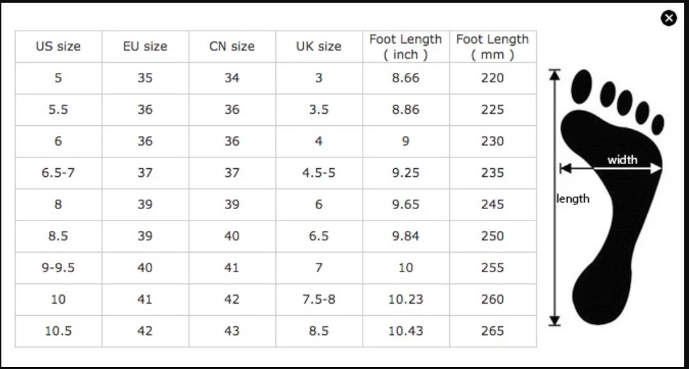Image resolution: width=689 pixels, height=369 pixels.
Task: Close the size chart popup
Action: (x=669, y=18)
